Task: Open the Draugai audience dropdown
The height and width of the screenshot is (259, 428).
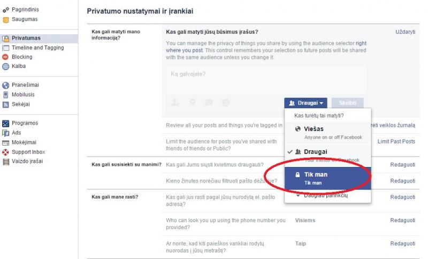Action: (x=305, y=103)
